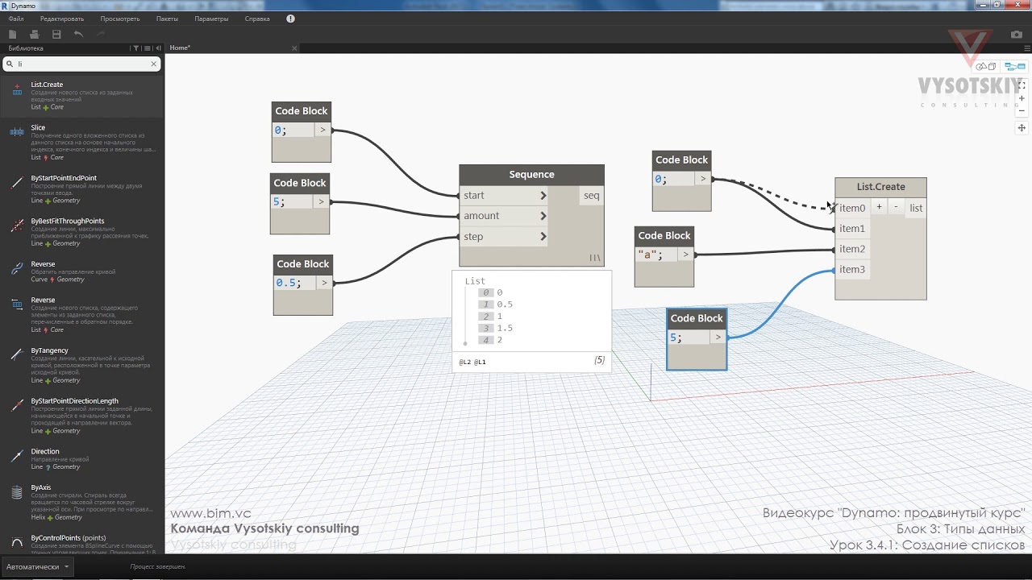Screen dimensions: 1032x580
Task: Select Reverse Curve Geometry library result
Action: (x=81, y=271)
